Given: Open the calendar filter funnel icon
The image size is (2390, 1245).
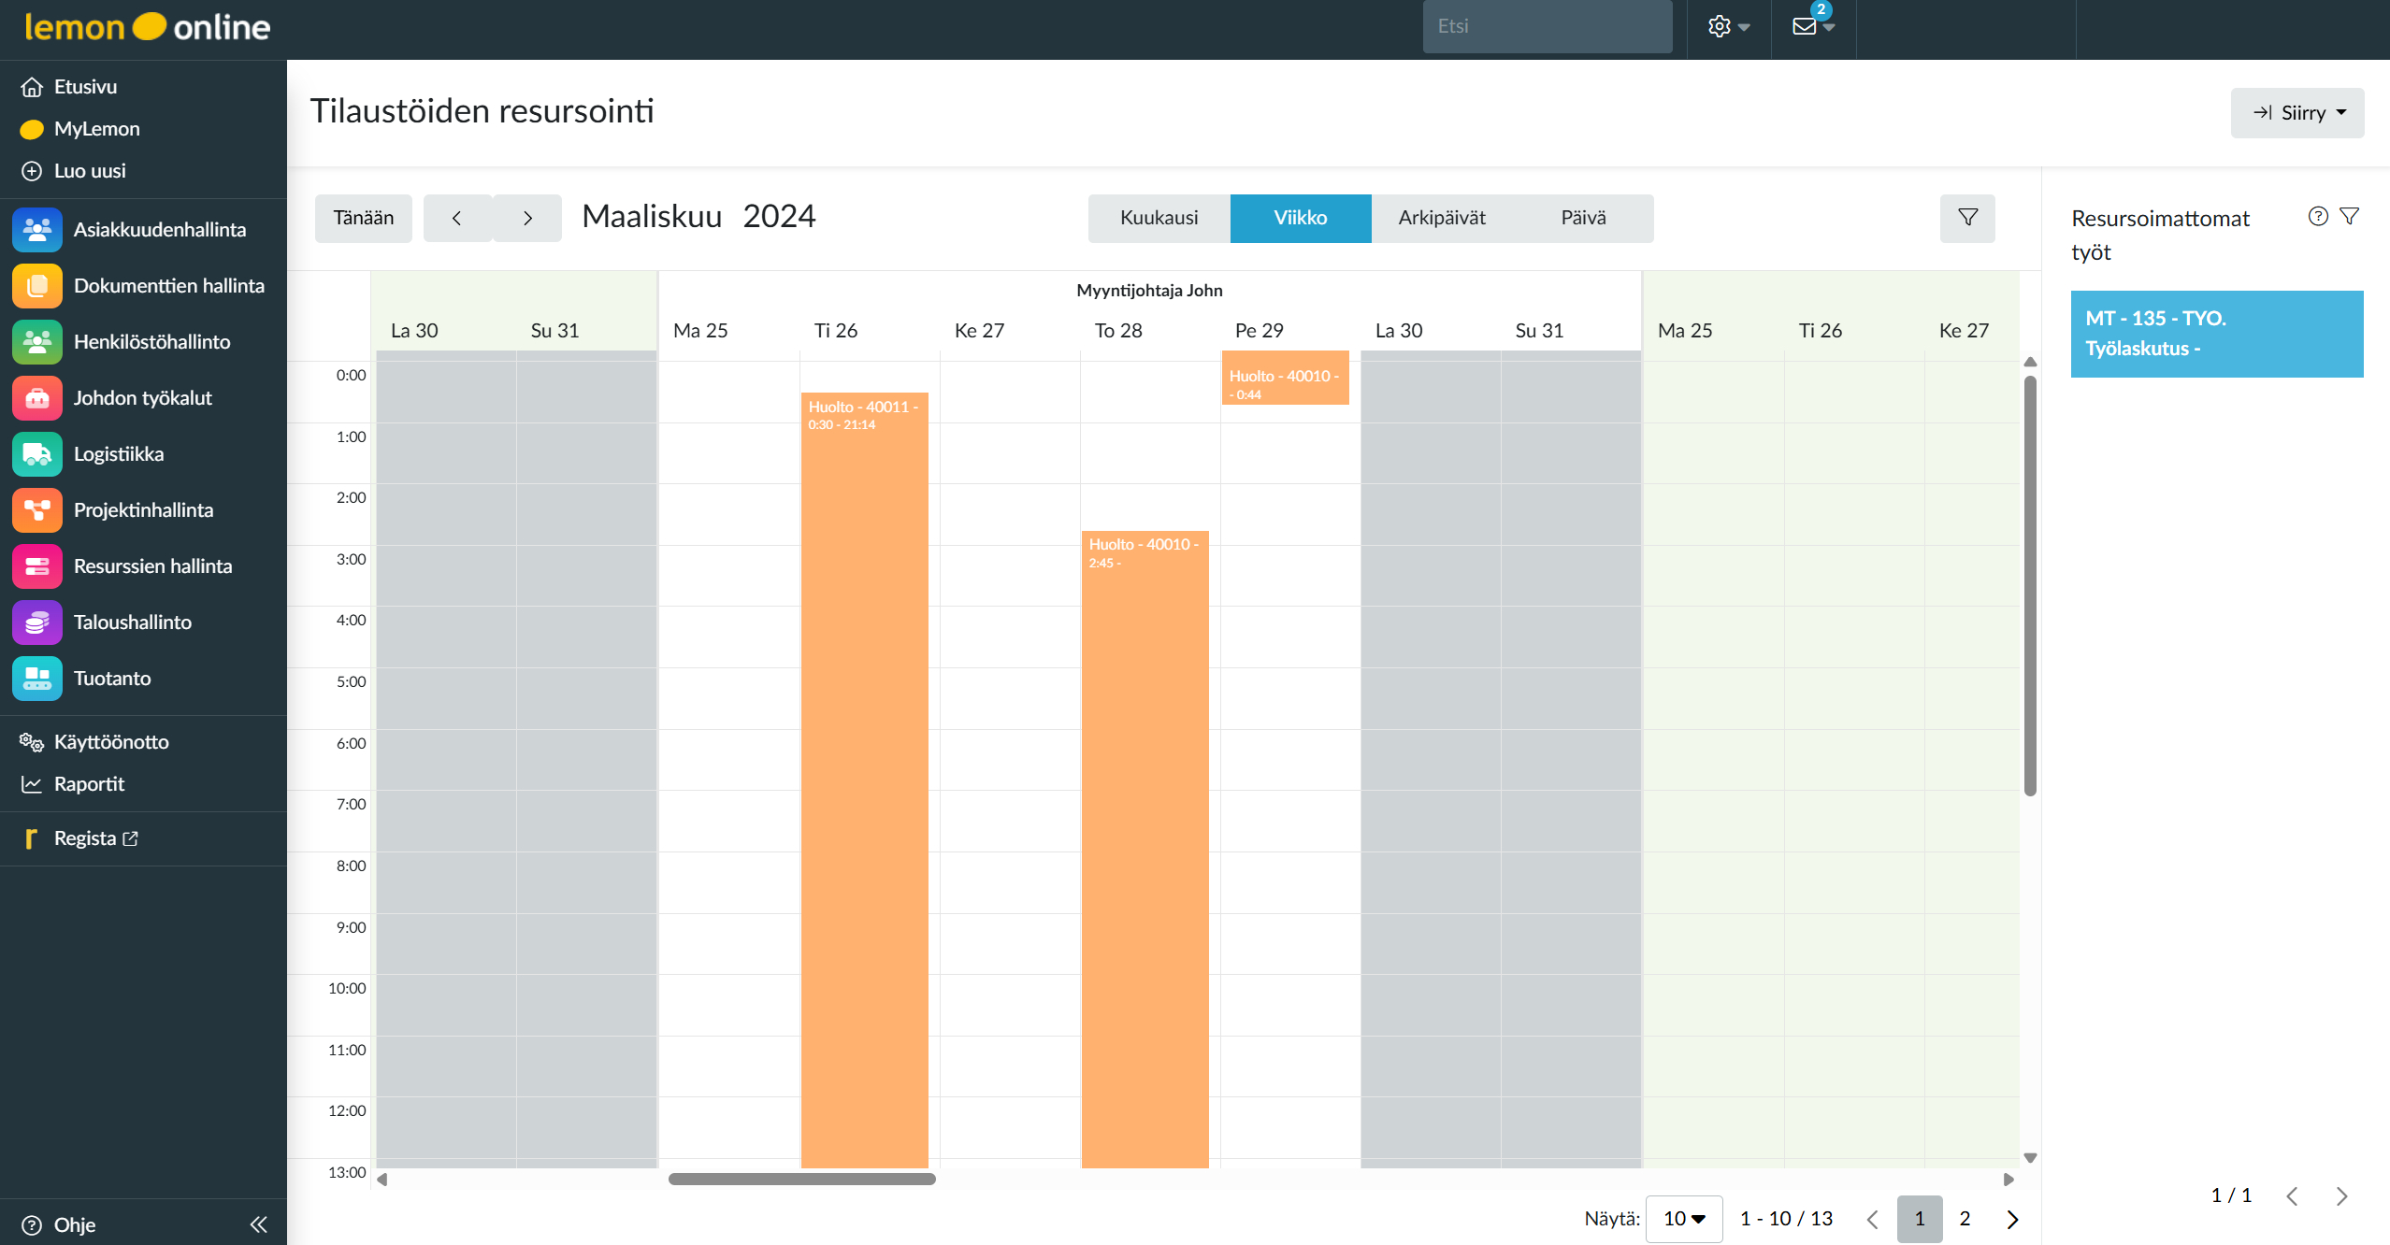Looking at the screenshot, I should pyautogui.click(x=1967, y=218).
